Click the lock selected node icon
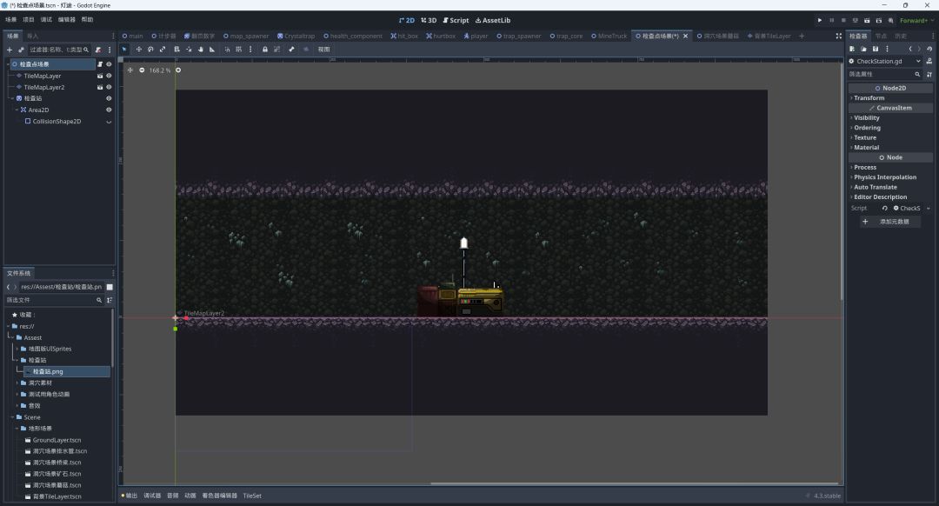This screenshot has height=506, width=939. coord(265,50)
